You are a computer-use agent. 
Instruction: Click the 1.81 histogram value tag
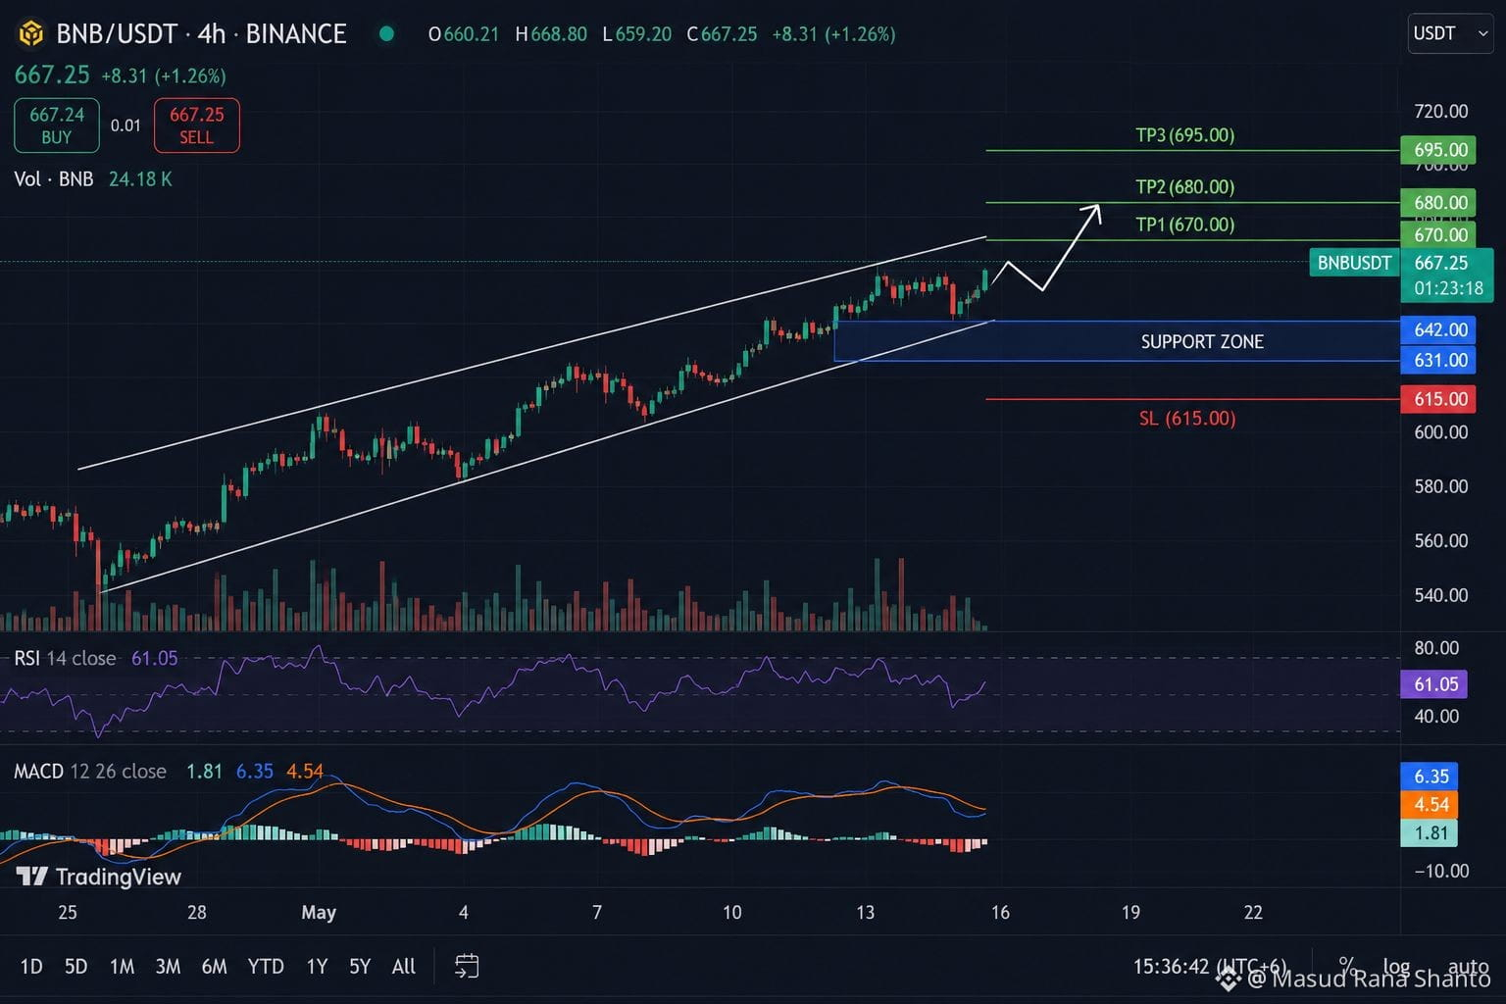click(1431, 833)
